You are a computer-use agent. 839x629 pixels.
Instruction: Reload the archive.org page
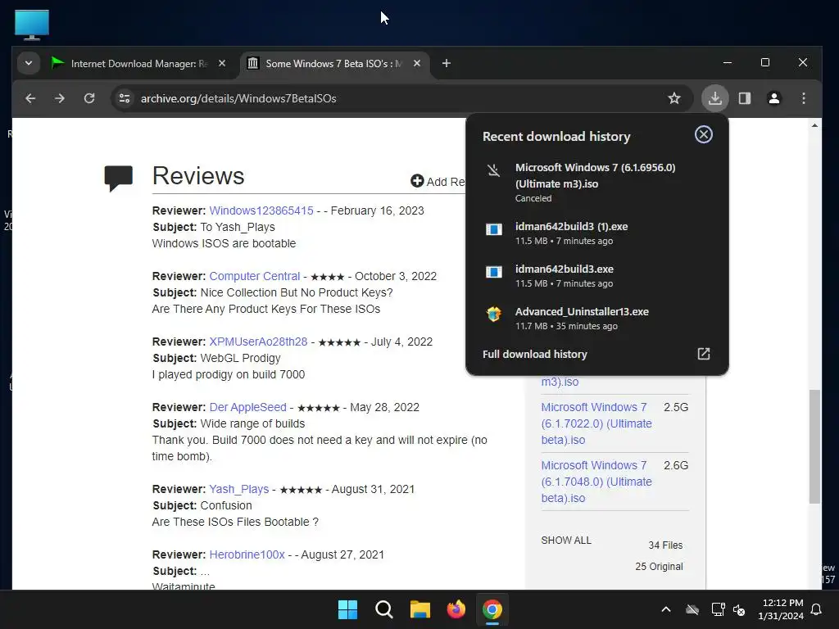[89, 98]
